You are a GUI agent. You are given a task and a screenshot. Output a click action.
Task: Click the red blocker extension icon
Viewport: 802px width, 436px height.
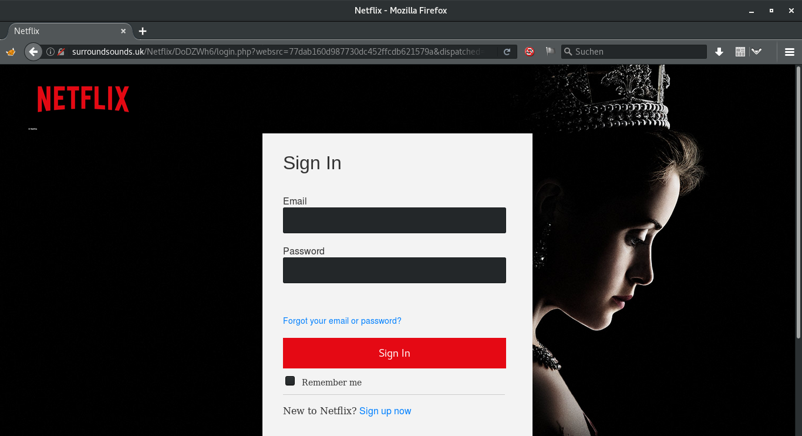tap(529, 52)
